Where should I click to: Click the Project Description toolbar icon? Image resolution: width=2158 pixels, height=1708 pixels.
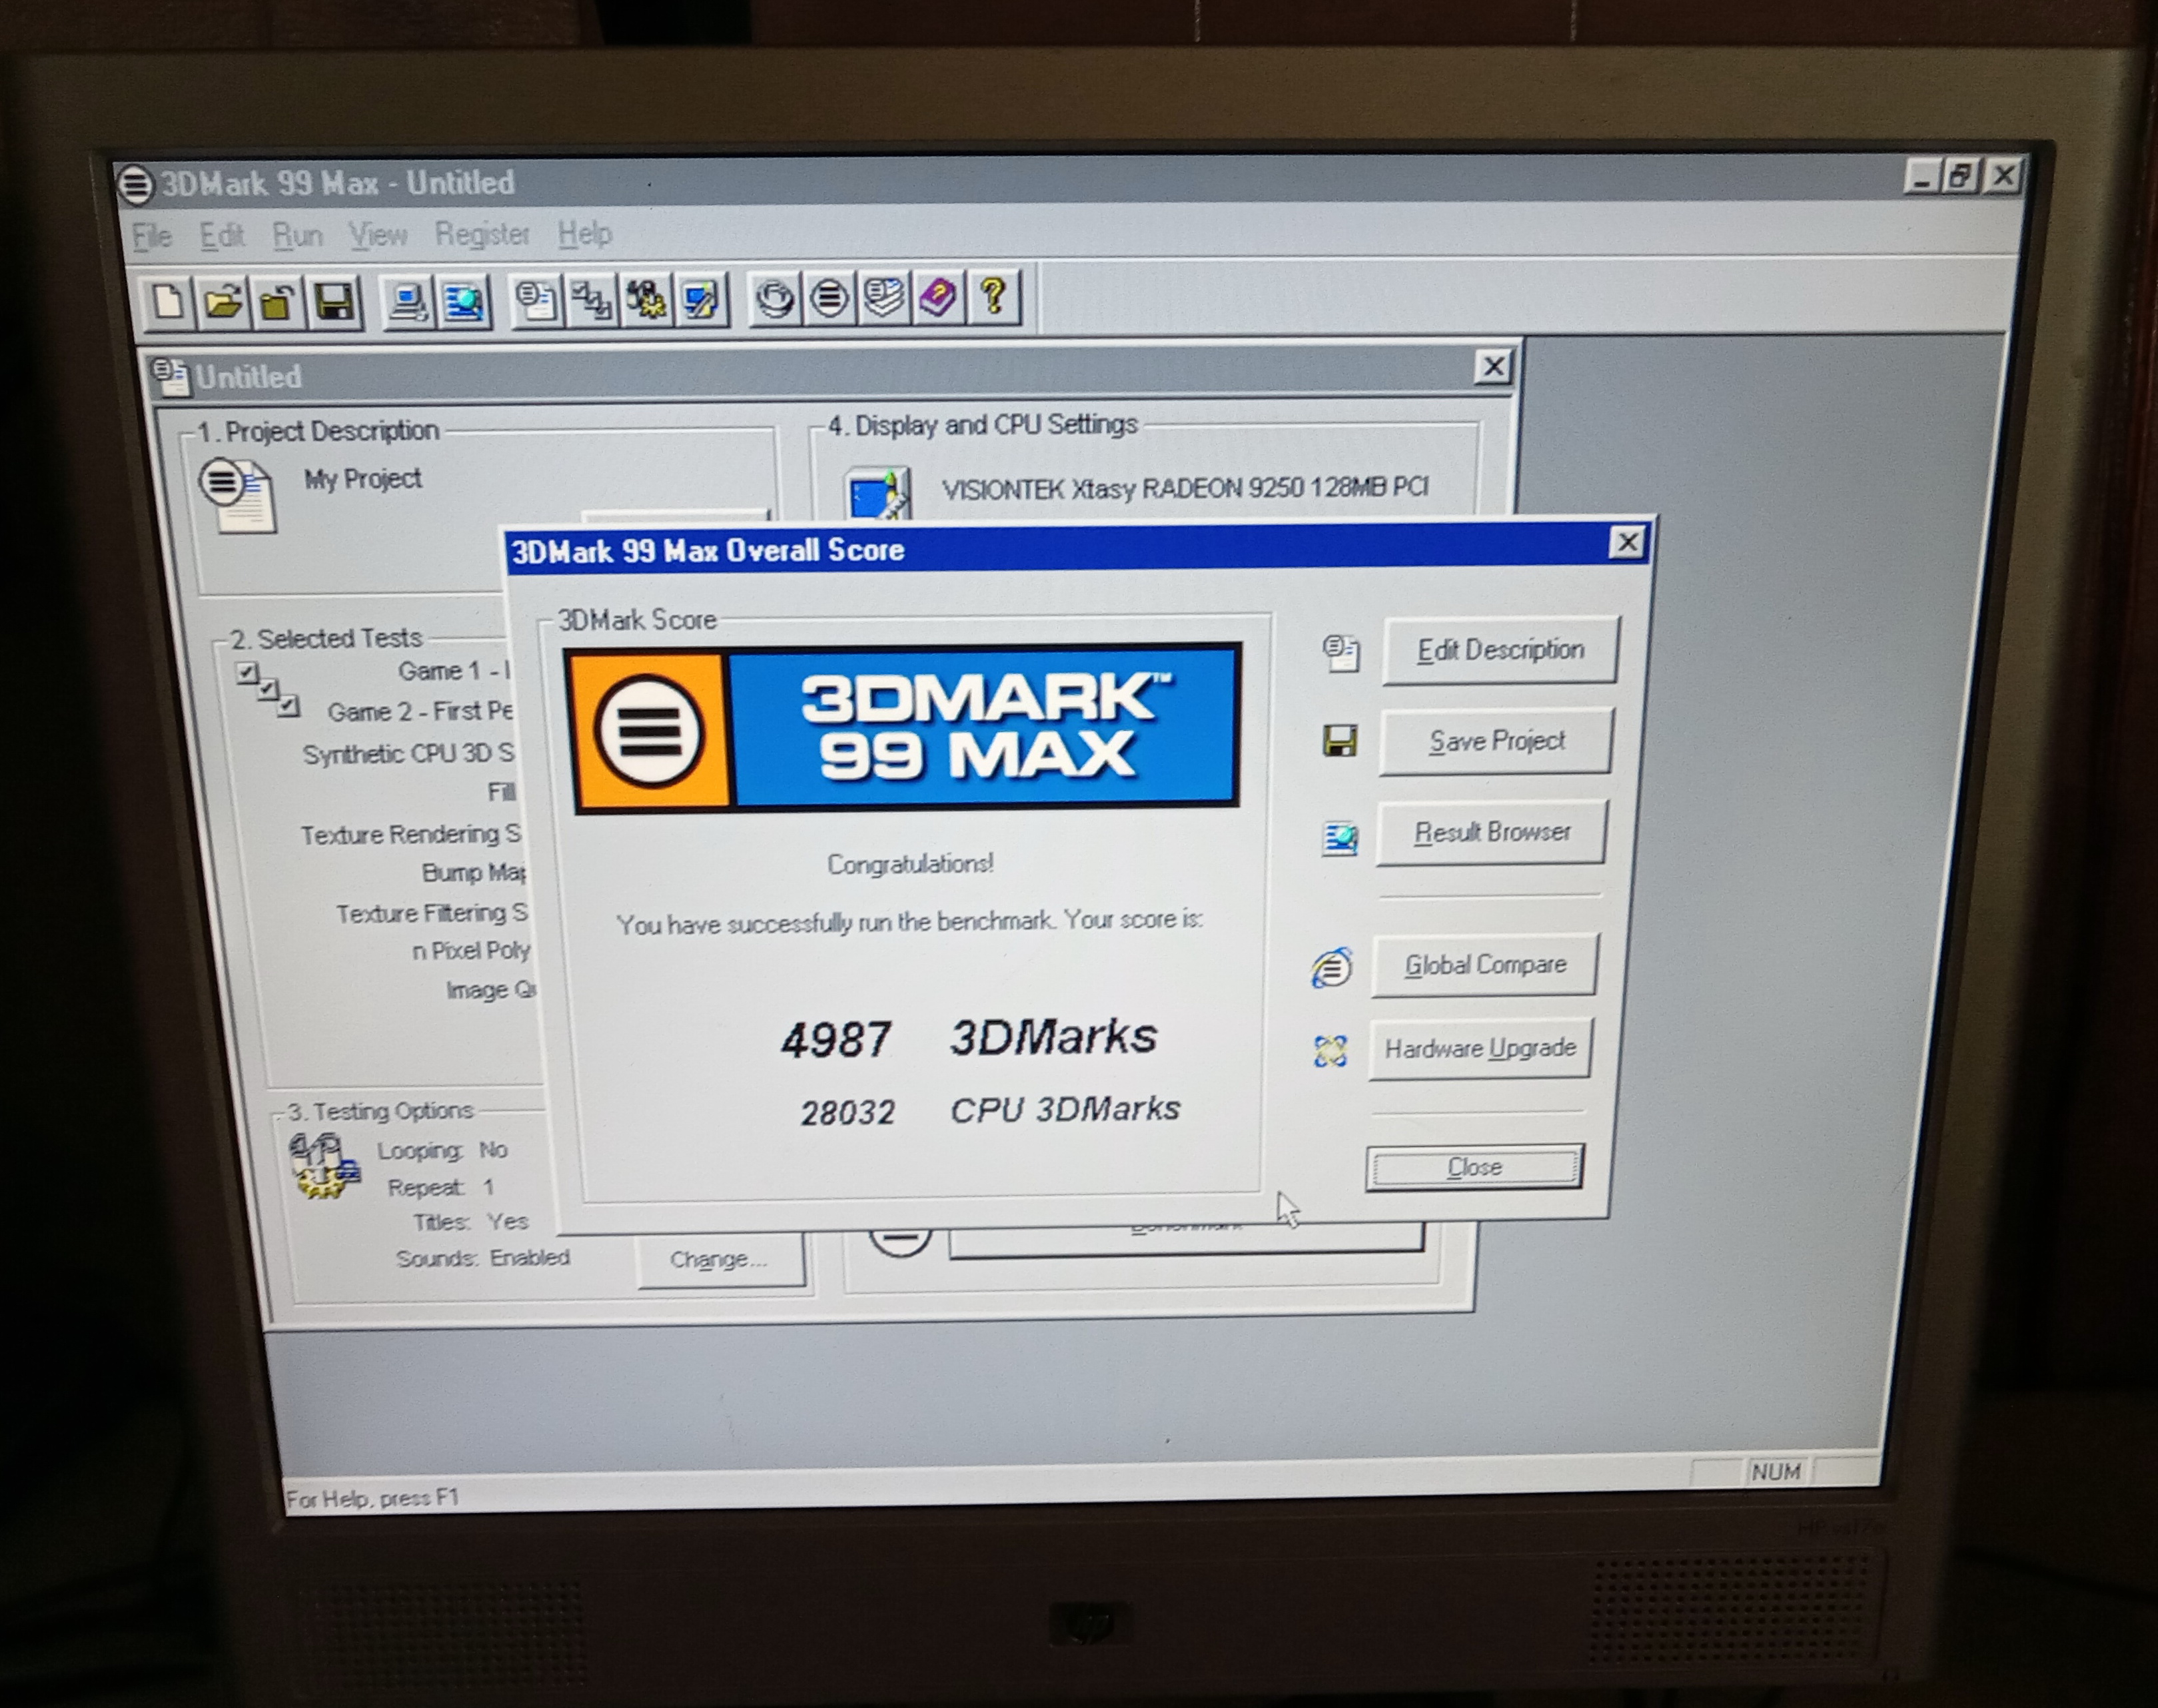536,300
